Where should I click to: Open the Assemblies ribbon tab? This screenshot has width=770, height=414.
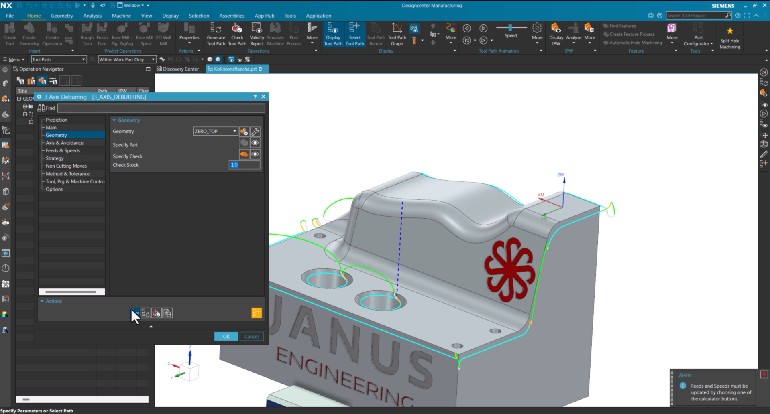[232, 16]
